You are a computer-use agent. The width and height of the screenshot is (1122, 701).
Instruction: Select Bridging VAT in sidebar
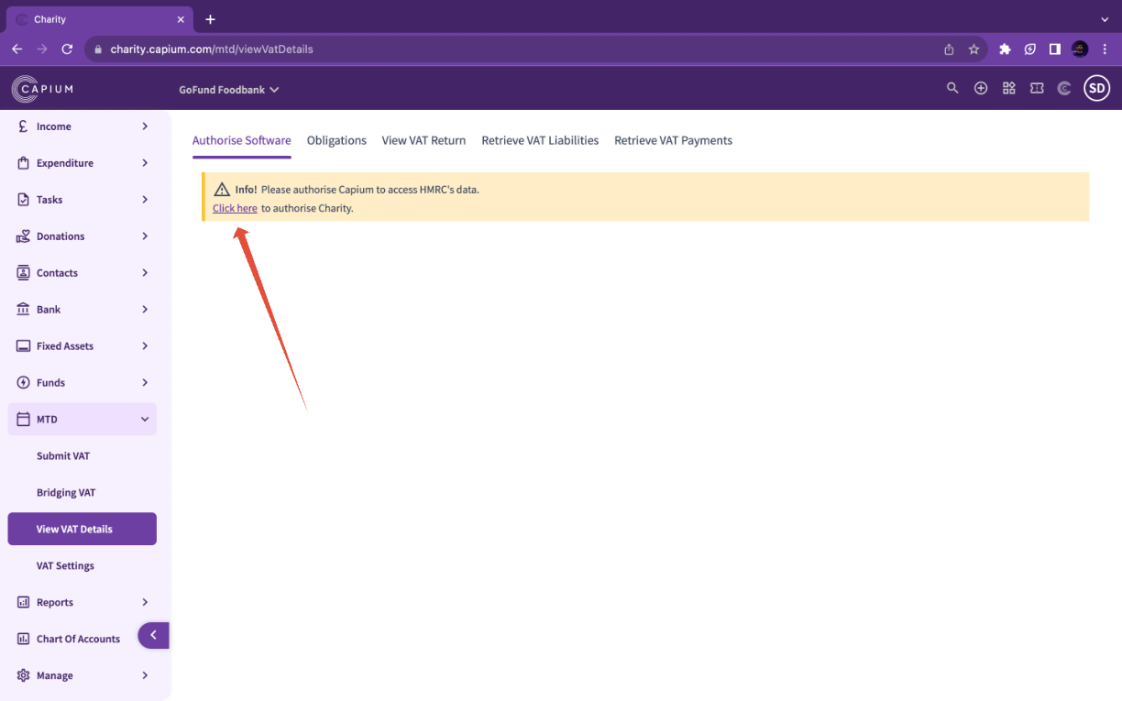tap(66, 492)
